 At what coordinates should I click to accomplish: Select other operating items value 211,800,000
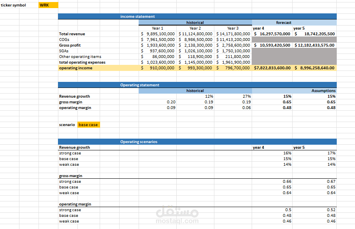tap(233, 56)
